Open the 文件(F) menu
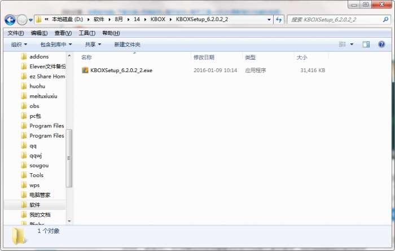The height and width of the screenshot is (251, 395). [x=16, y=33]
